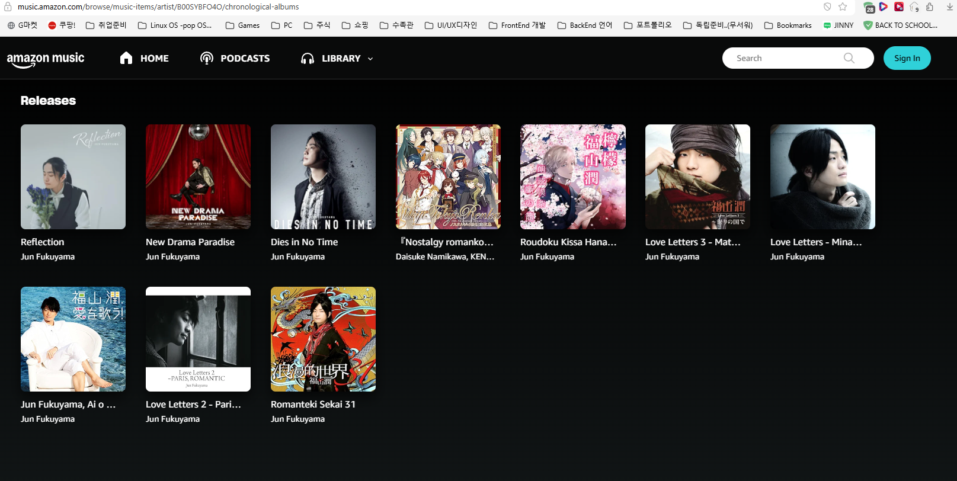The width and height of the screenshot is (957, 481).
Task: Open the Jun Fukuyama link under Reflection
Action: pos(47,256)
